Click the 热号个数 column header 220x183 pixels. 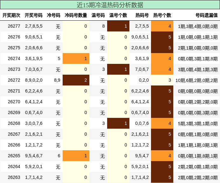click(x=162, y=15)
